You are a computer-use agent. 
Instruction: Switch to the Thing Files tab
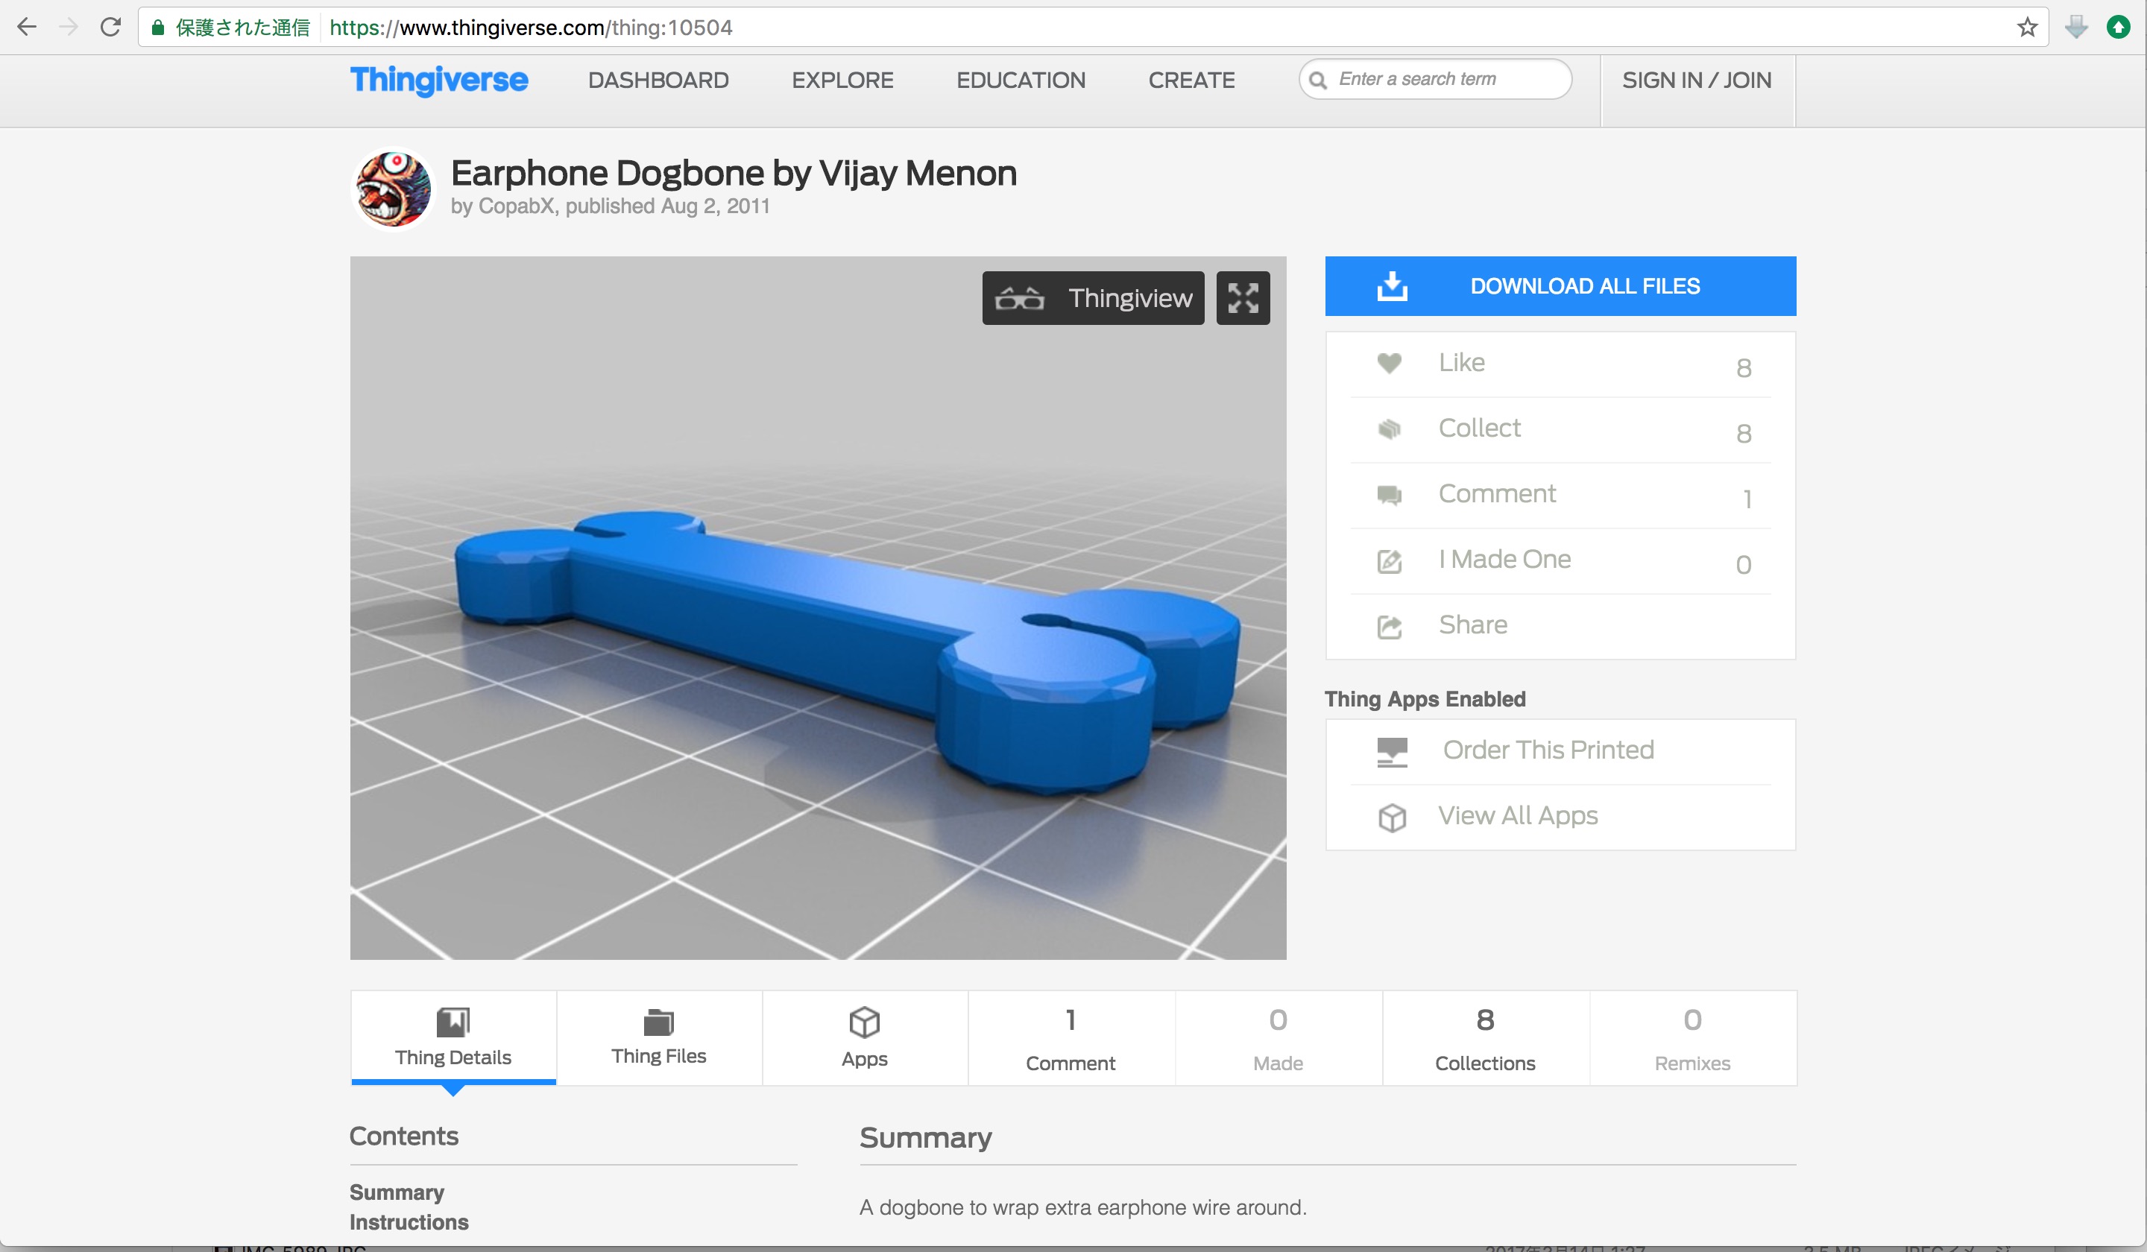click(658, 1037)
